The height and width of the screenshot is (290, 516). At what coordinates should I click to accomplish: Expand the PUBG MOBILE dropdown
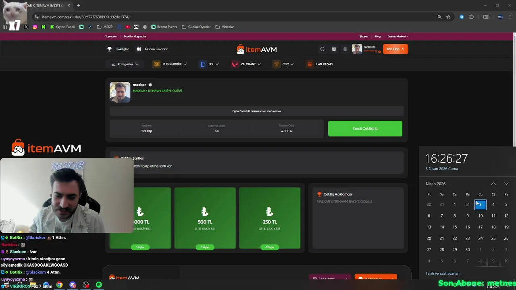click(170, 64)
